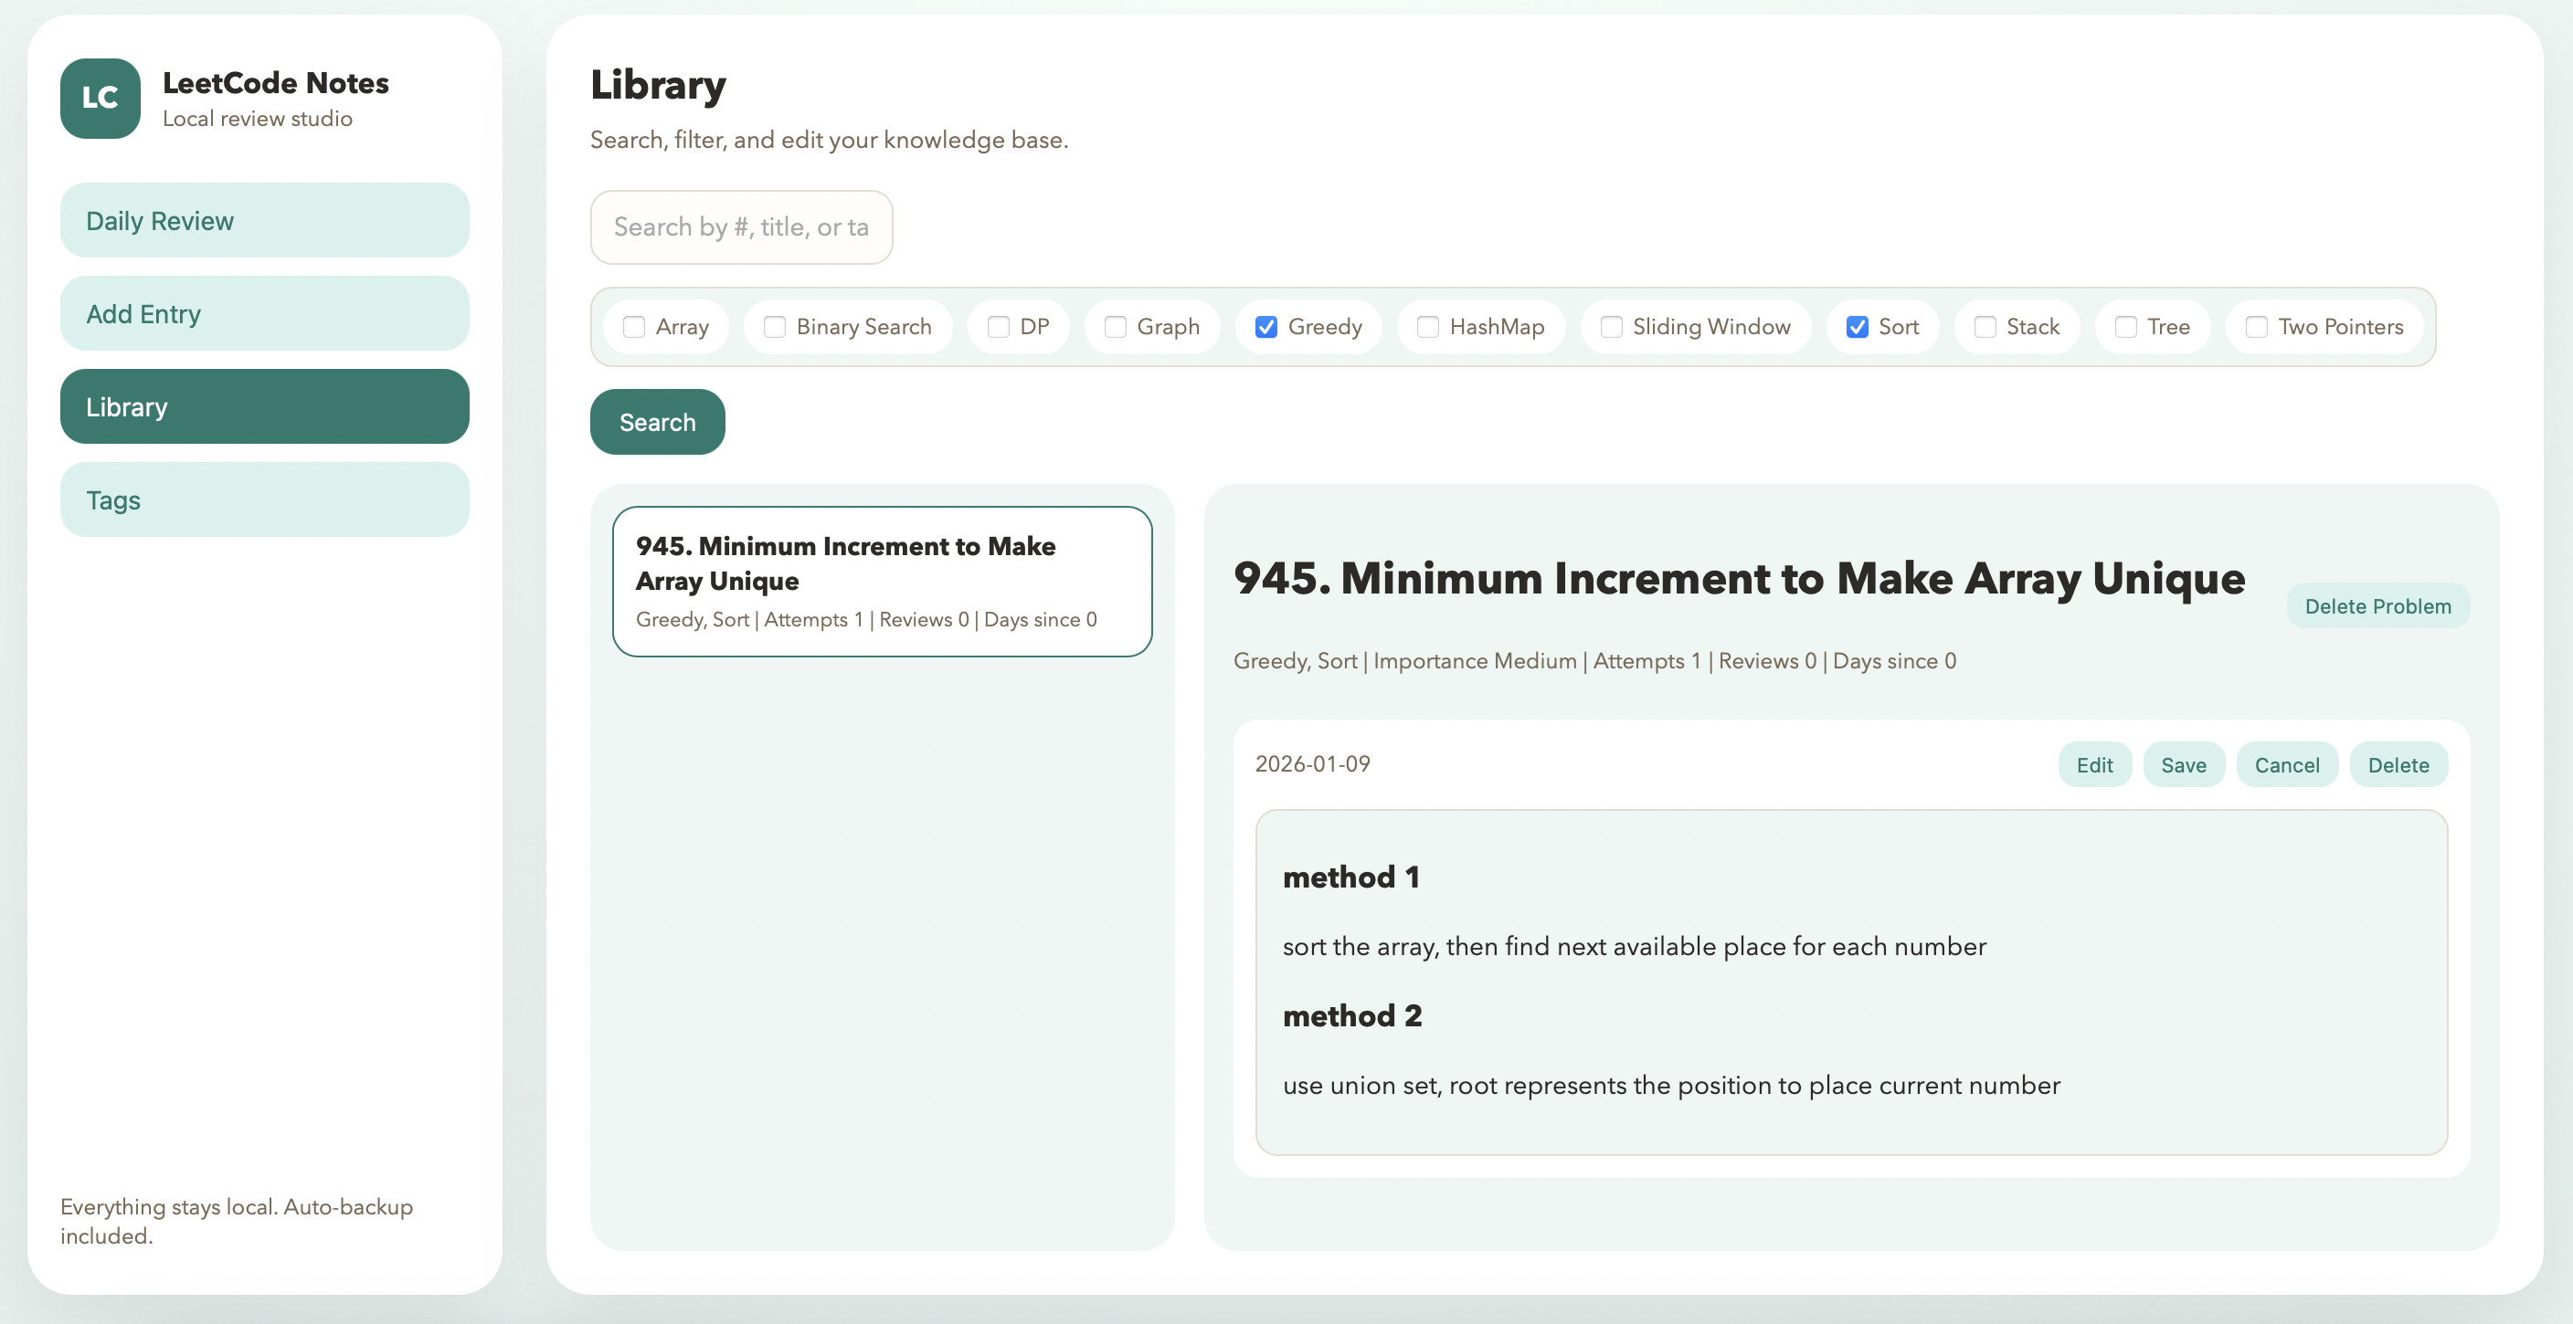
Task: Focus the search by title field
Action: pos(740,227)
